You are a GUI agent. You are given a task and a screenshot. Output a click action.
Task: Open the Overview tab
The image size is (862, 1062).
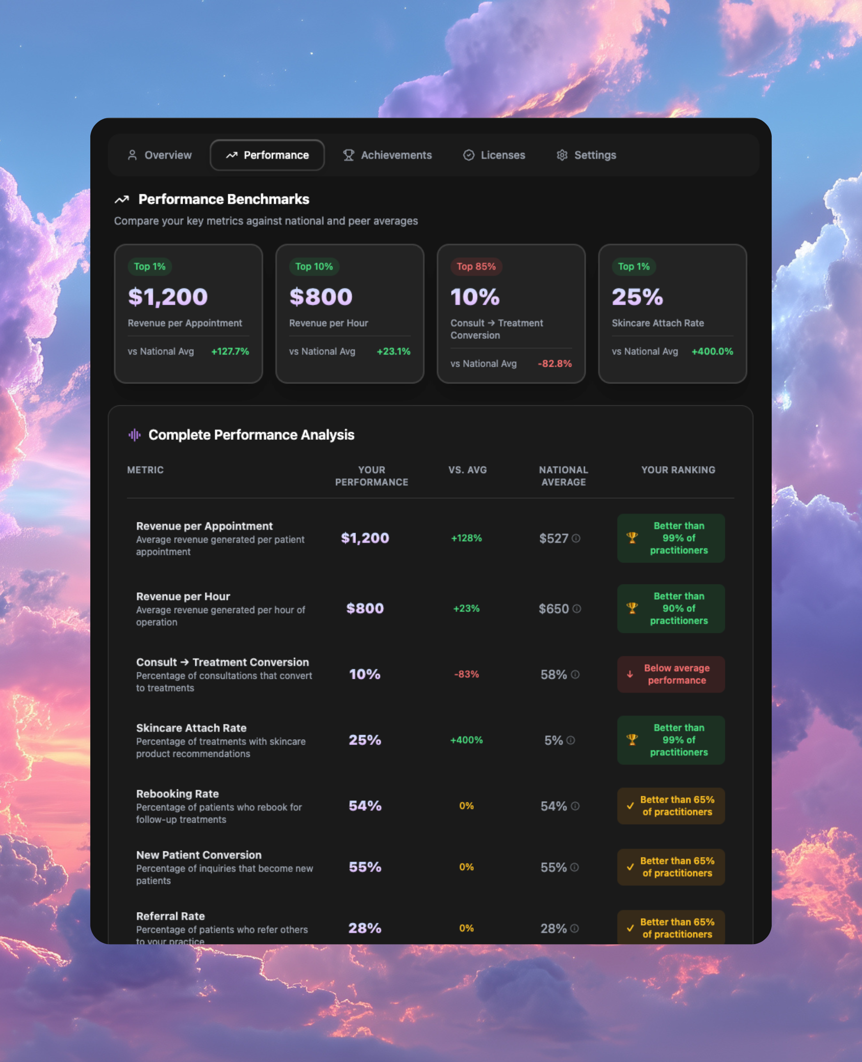(x=159, y=155)
